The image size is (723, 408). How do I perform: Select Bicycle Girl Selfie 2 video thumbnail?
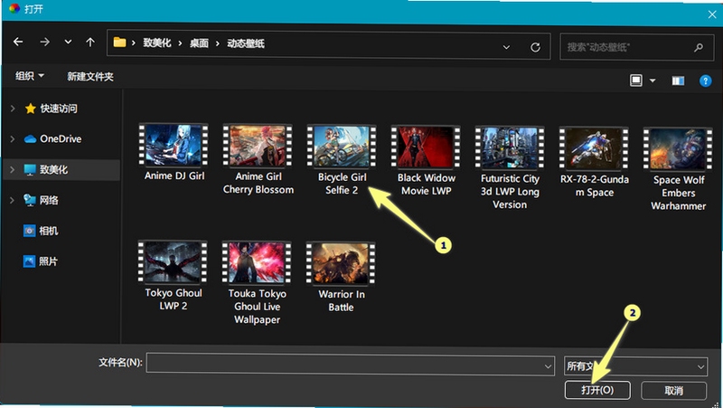point(342,146)
